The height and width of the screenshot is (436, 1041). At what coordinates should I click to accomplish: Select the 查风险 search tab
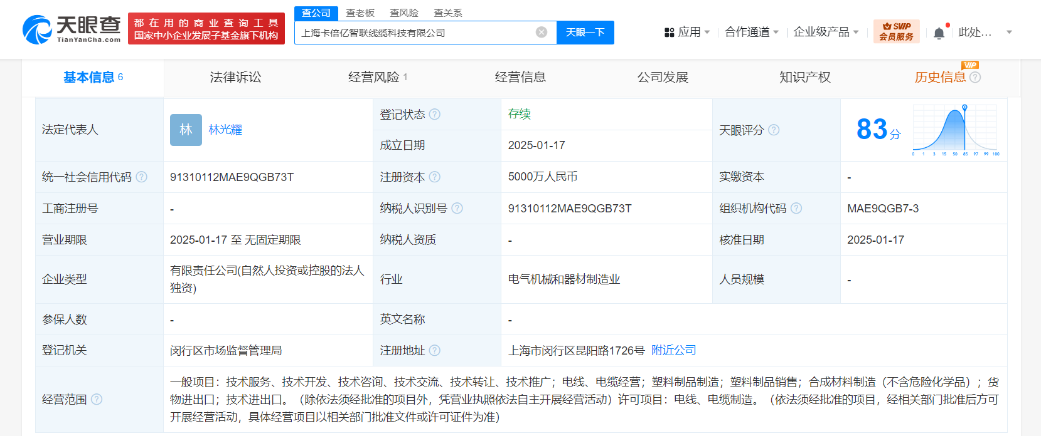[x=404, y=13]
